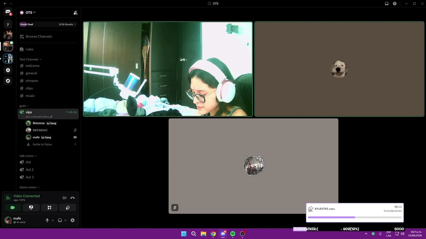Open headphones output options arrow
Screen dimensions: 426x239
65,220
